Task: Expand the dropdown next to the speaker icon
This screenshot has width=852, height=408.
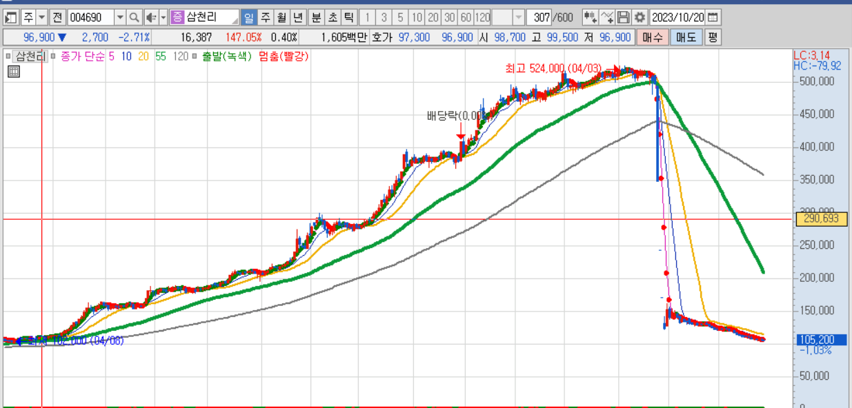Action: coord(164,17)
